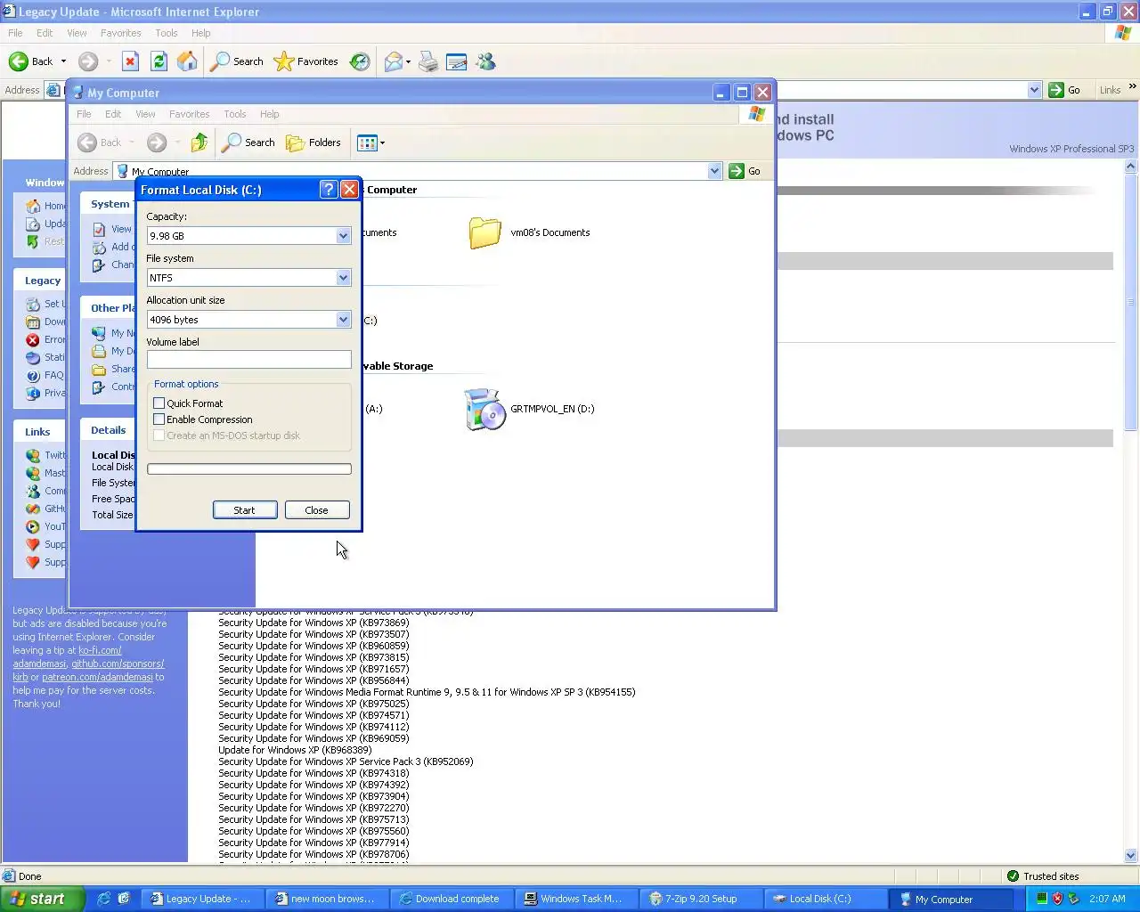Click the page's vertical scrollbar down arrow
This screenshot has width=1140, height=912.
1131,856
